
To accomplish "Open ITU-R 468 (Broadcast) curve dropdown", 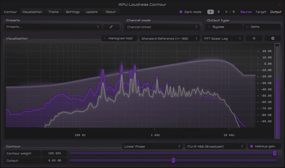I will (x=215, y=147).
